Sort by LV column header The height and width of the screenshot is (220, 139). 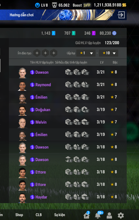click(x=102, y=62)
